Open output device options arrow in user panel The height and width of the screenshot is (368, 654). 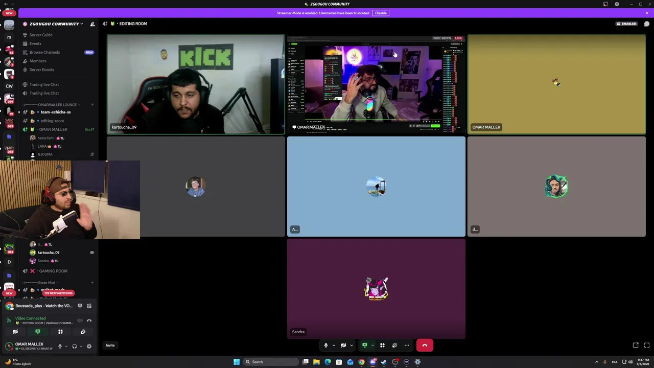coord(81,346)
